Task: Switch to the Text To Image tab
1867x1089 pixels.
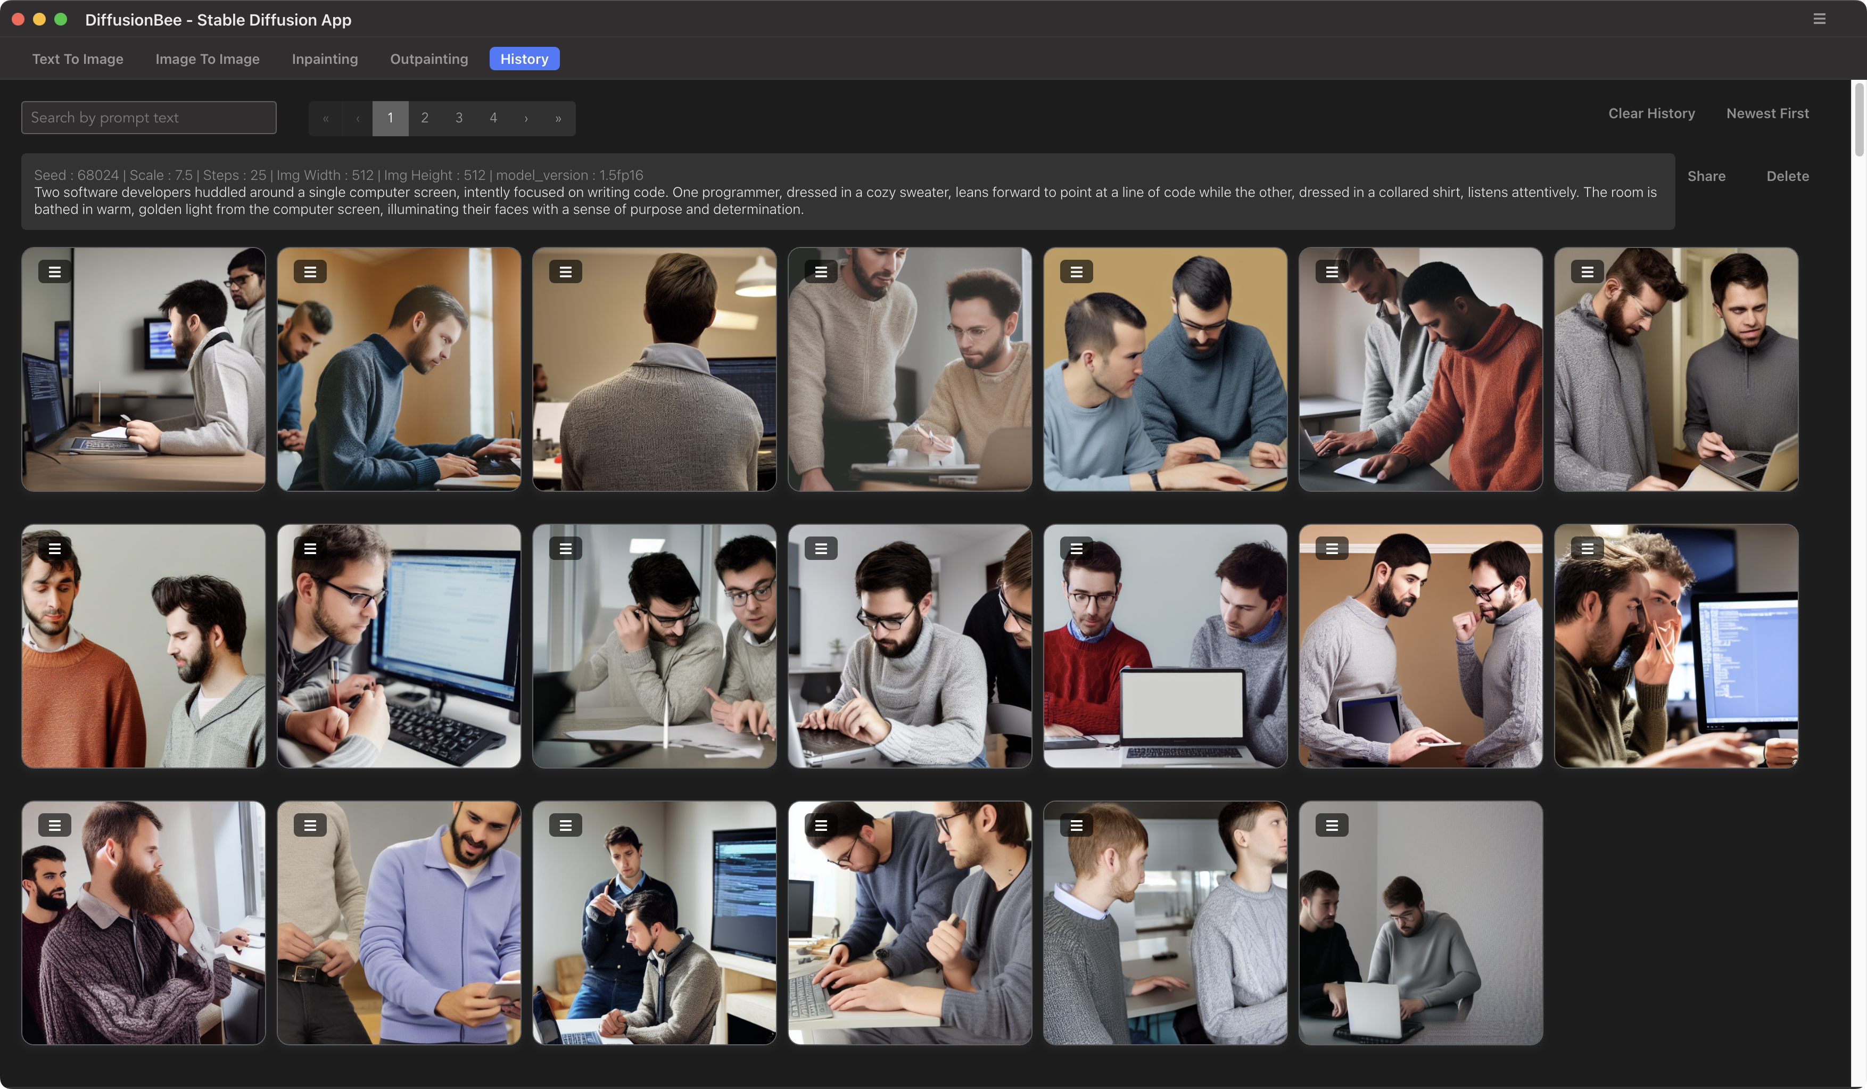Action: 78,59
